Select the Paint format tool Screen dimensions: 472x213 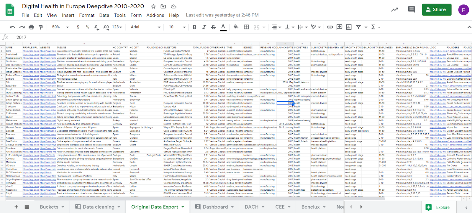click(41, 27)
